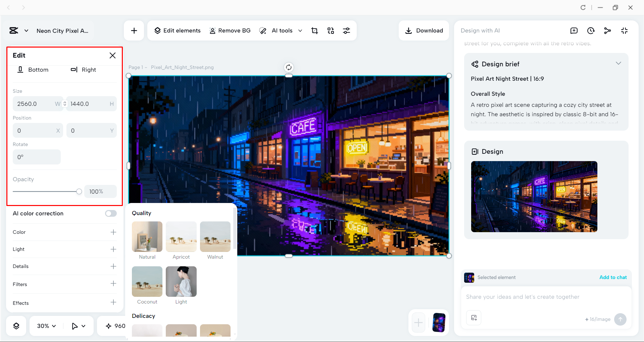Open Edit elements tool
Image resolution: width=644 pixels, height=342 pixels.
[x=177, y=30]
